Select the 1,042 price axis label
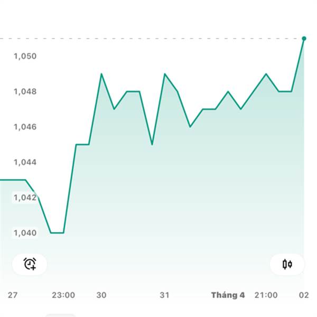 point(25,197)
